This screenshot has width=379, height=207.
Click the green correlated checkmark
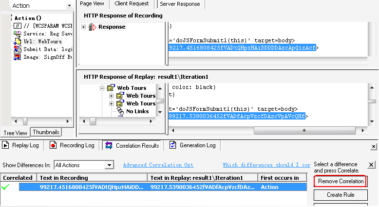tap(6, 187)
